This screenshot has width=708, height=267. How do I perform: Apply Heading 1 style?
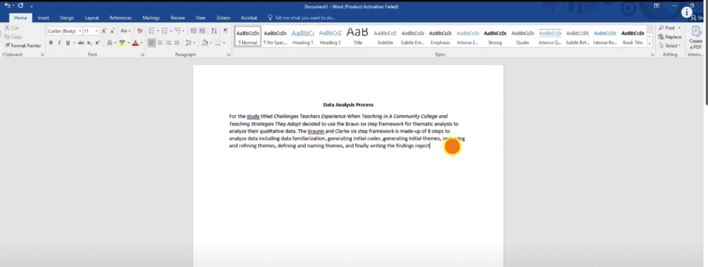pyautogui.click(x=303, y=37)
